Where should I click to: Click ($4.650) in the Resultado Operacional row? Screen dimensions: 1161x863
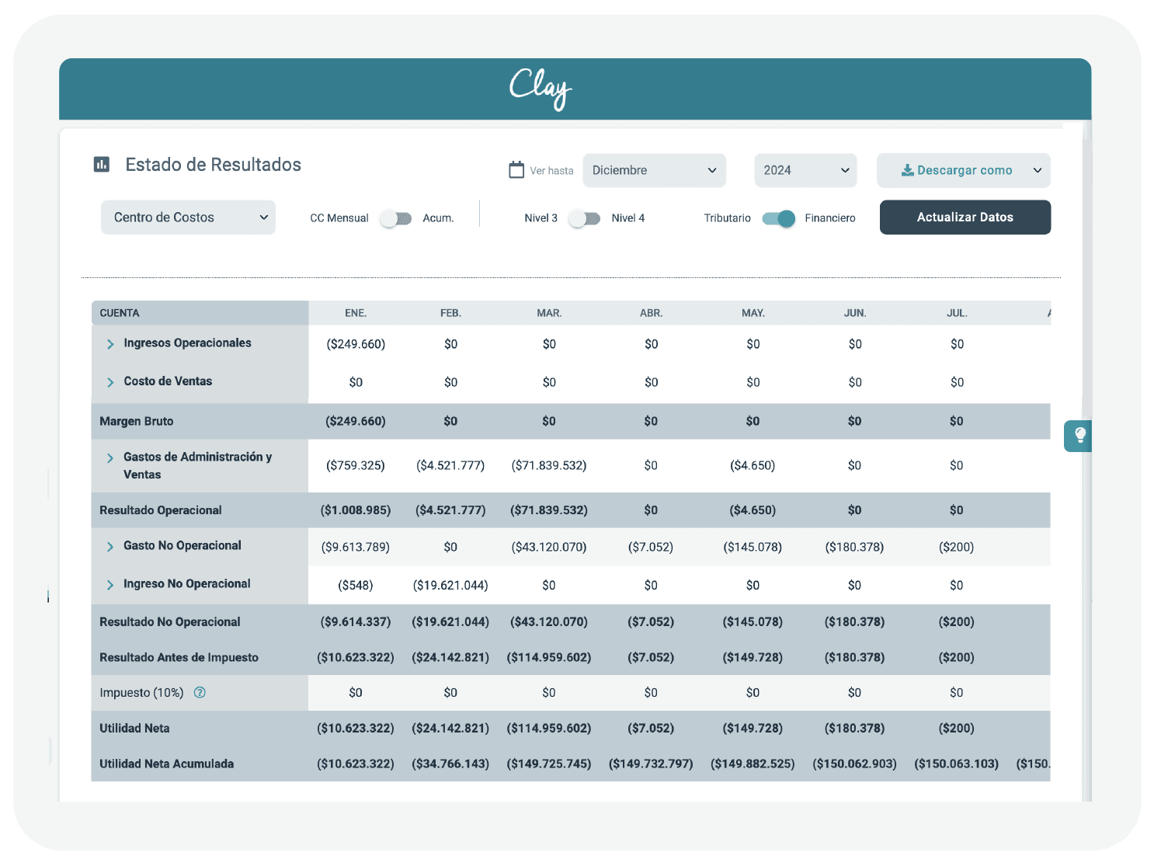[x=753, y=510]
